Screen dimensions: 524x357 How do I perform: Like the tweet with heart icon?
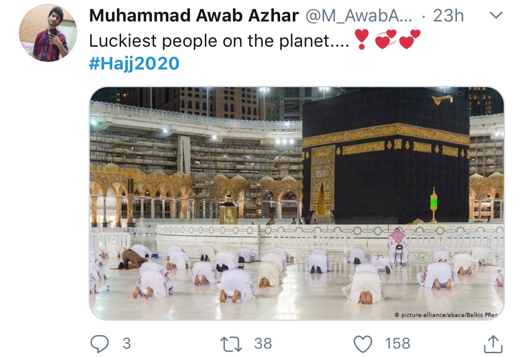(x=363, y=344)
